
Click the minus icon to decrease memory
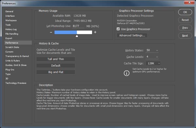51,32
